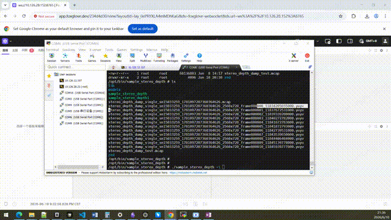
Task: Open Chrome tab search dropdown arrow
Action: [x=5, y=5]
